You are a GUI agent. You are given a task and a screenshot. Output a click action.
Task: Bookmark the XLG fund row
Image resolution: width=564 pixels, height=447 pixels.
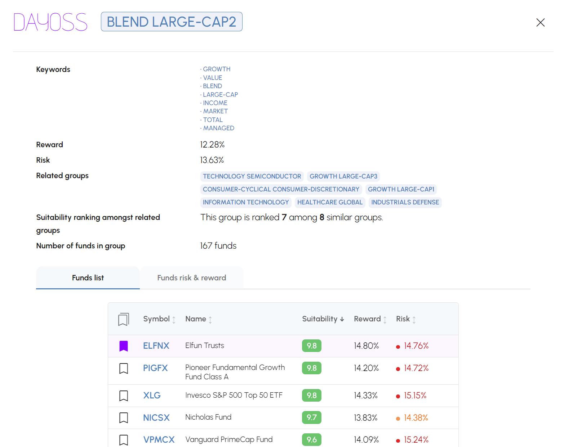(x=124, y=396)
